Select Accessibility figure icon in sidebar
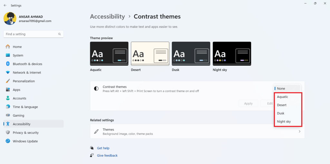The width and height of the screenshot is (330, 164). (x=8, y=124)
